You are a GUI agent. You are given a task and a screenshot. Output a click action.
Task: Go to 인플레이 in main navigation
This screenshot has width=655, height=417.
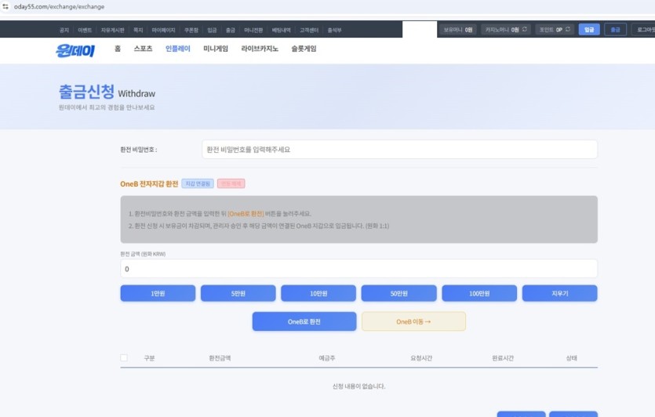click(178, 49)
